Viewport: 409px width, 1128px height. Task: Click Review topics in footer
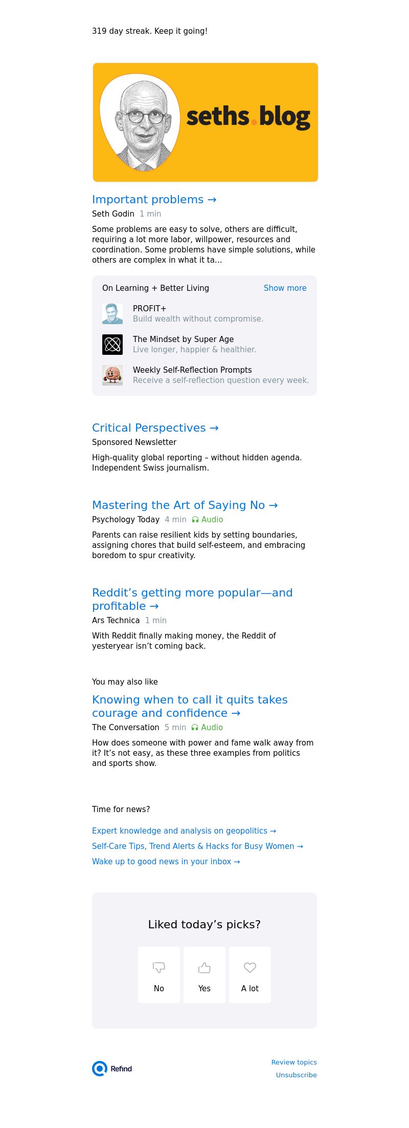click(294, 1062)
